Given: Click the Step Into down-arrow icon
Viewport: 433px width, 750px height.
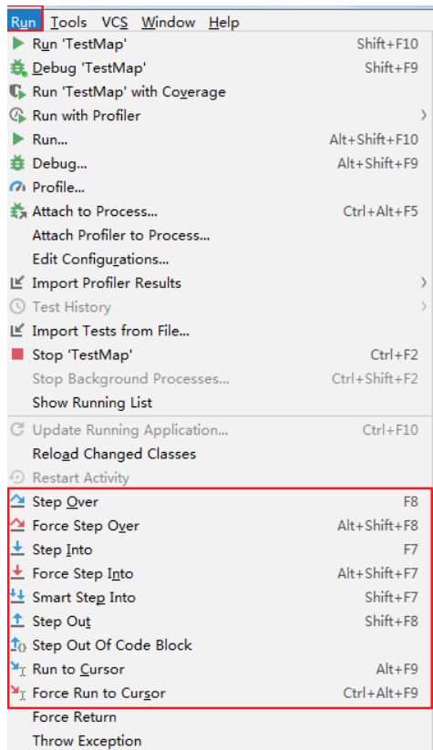Looking at the screenshot, I should pos(17,549).
